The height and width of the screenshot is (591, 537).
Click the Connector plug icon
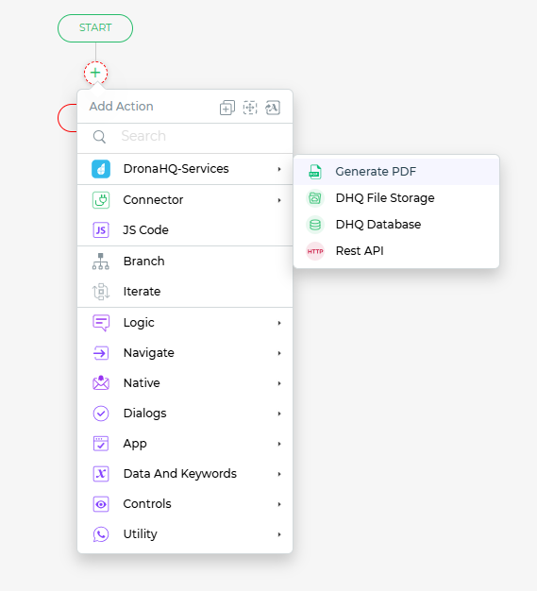tap(101, 200)
